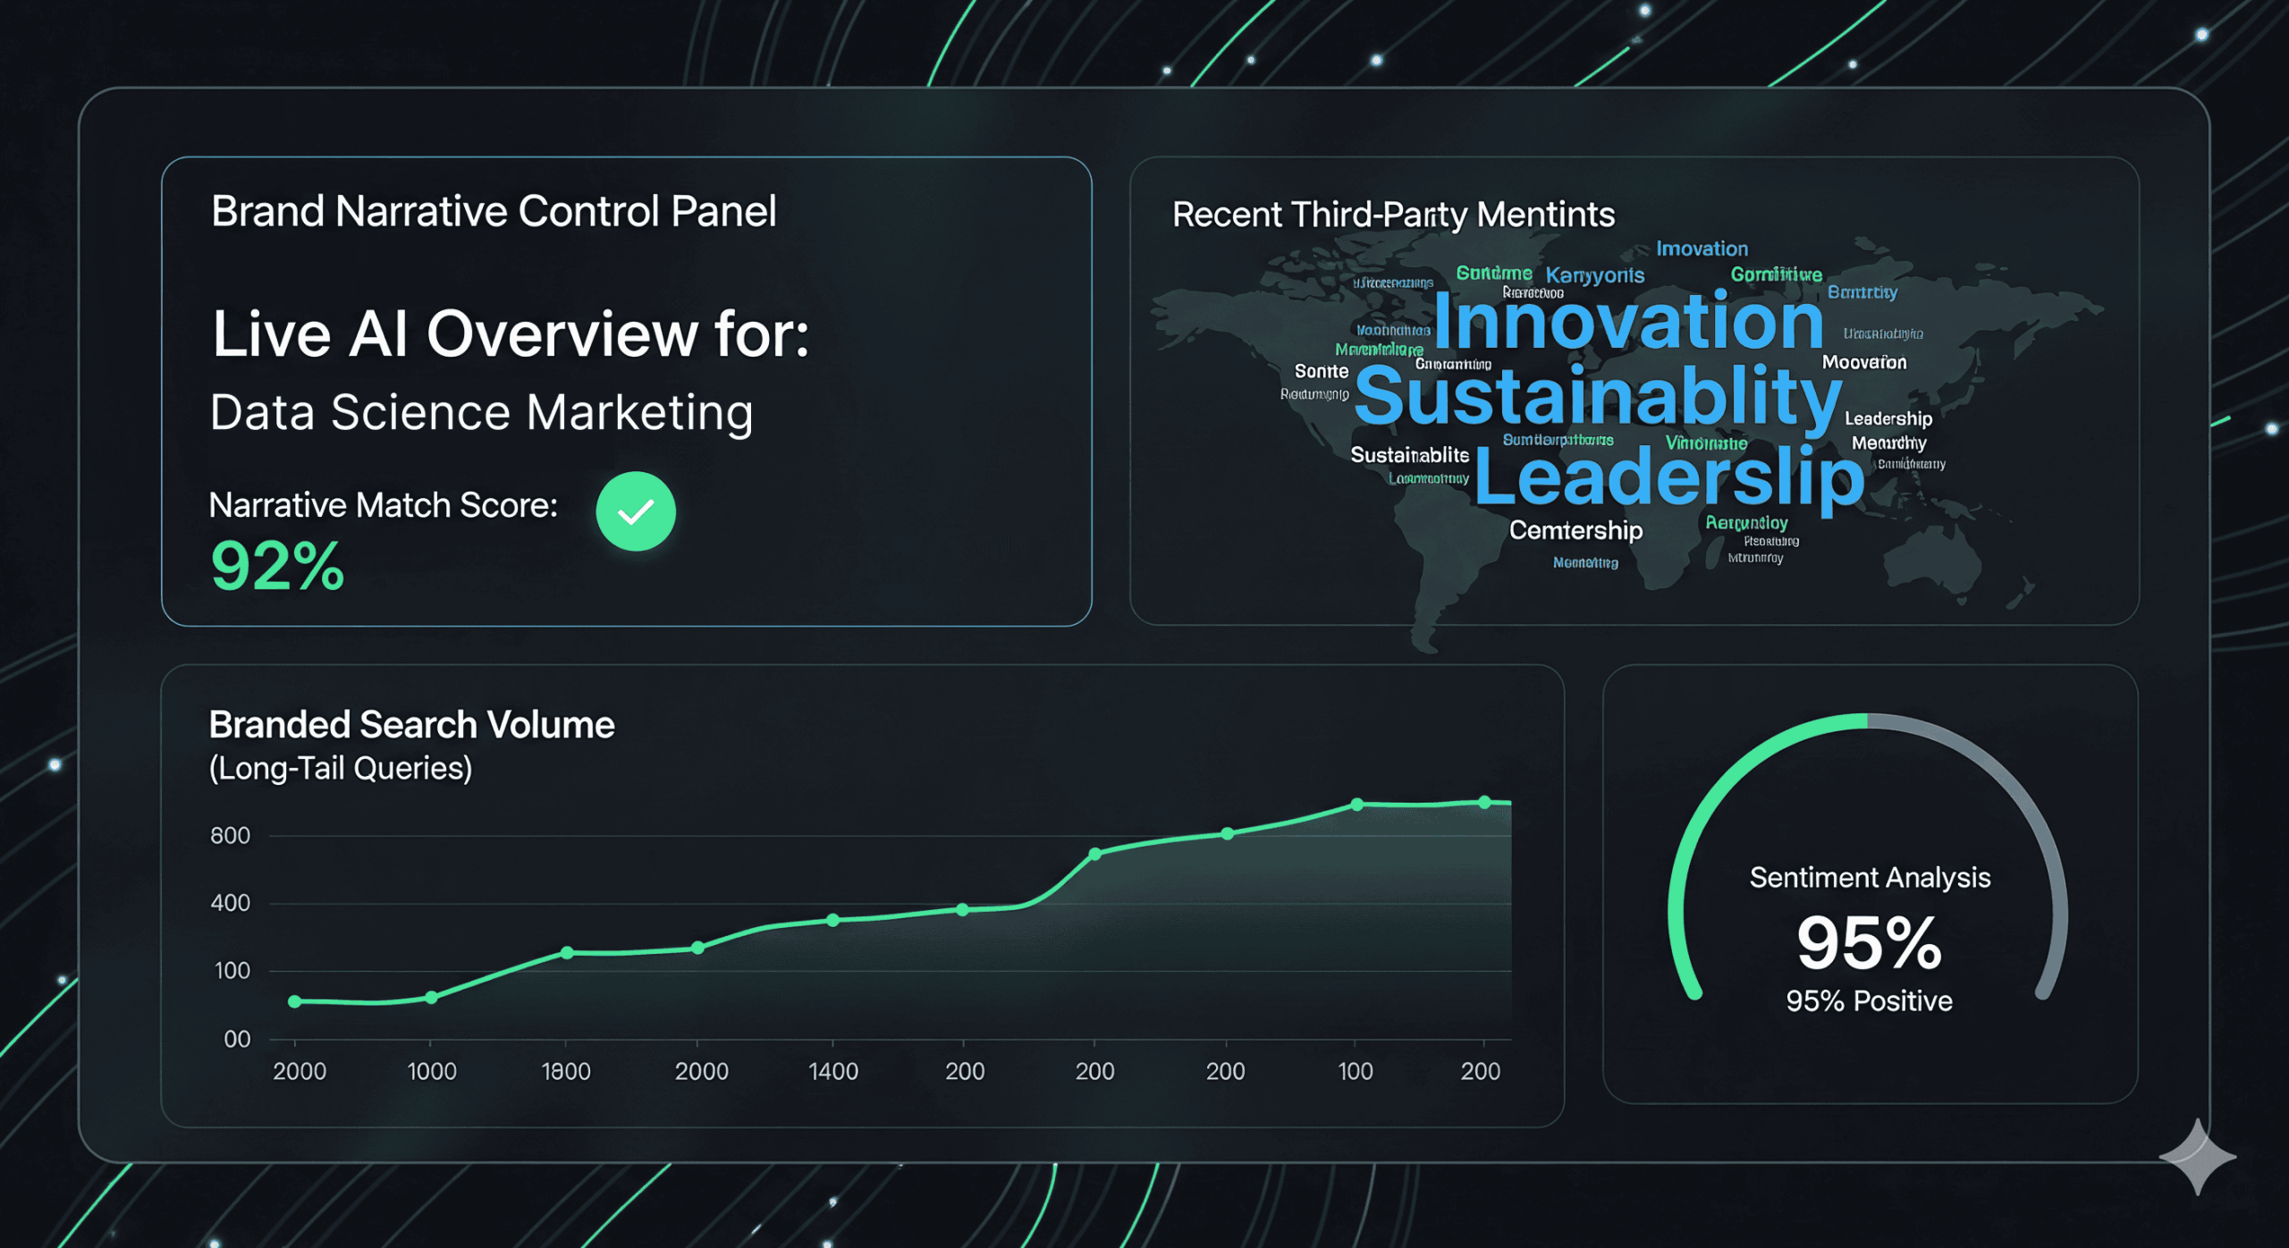Screen dimensions: 2289x1248
Task: Click the 92% Narrative Match Score value
Action: click(277, 567)
